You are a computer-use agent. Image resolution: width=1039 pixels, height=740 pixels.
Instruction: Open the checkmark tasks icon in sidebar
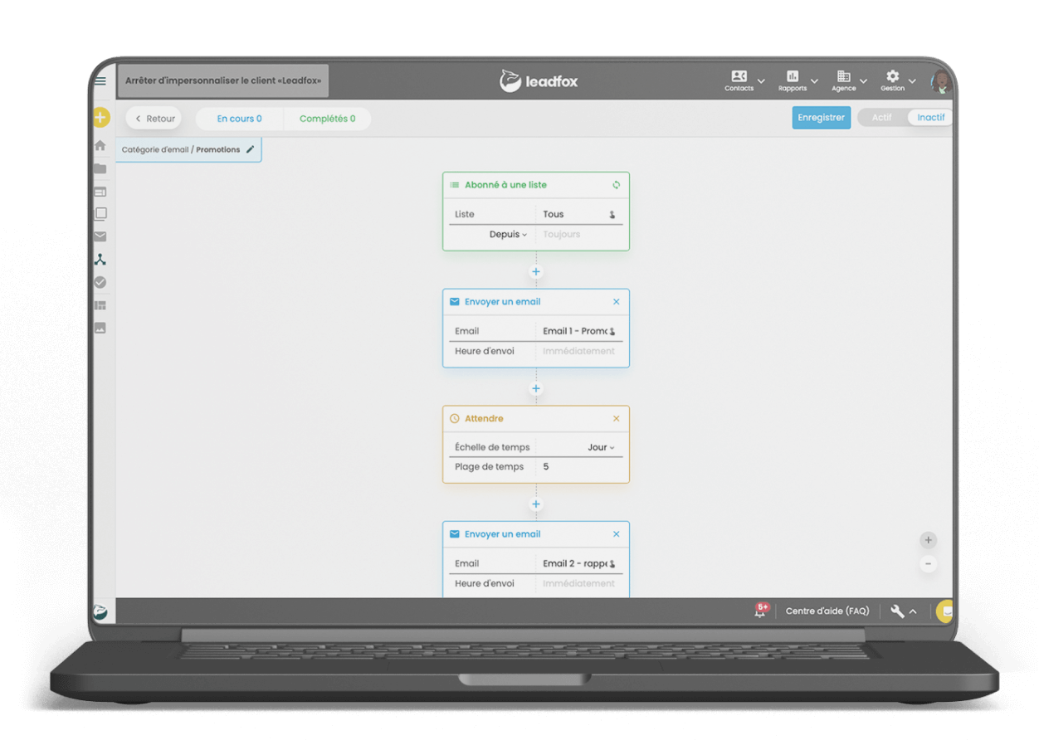(x=100, y=282)
